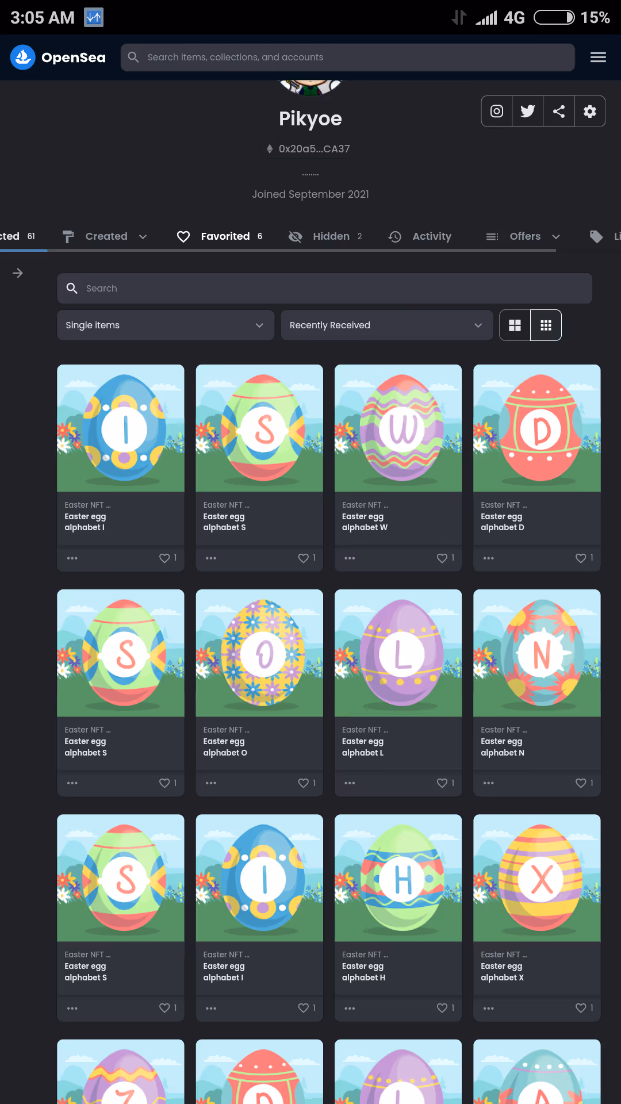
Task: Copy the wallet address 0x20a5...CA37
Action: 314,149
